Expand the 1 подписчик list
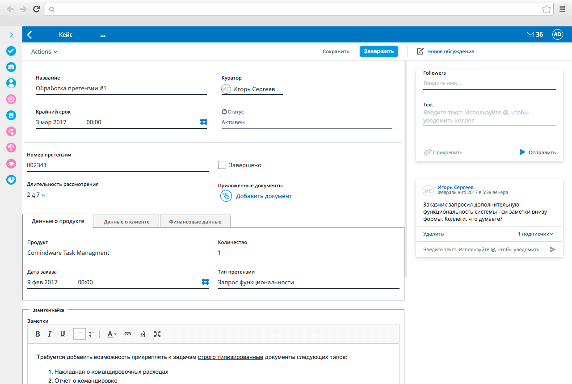Screen dimensions: 572x384 click(x=536, y=233)
